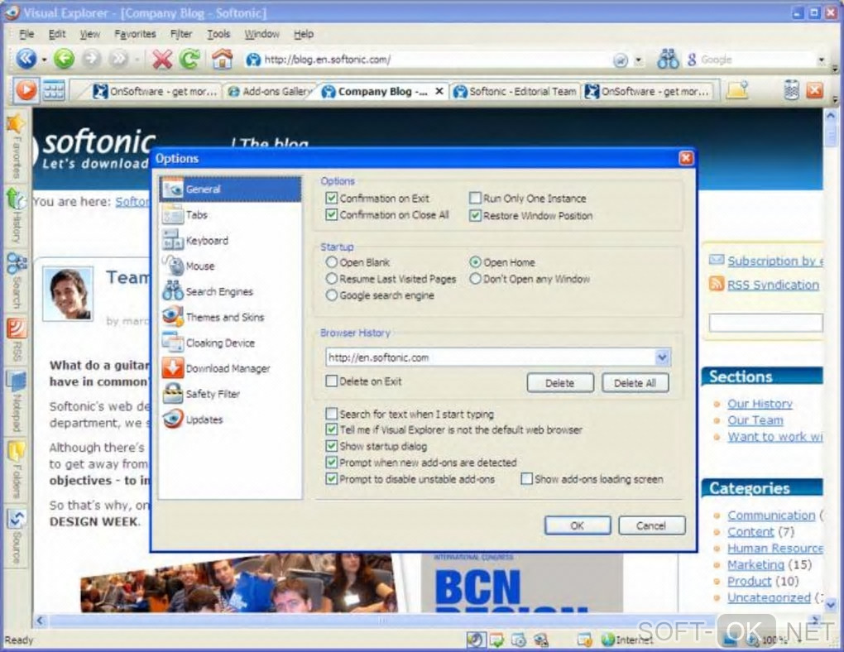The height and width of the screenshot is (652, 844).
Task: Click the Delete history button
Action: coord(560,383)
